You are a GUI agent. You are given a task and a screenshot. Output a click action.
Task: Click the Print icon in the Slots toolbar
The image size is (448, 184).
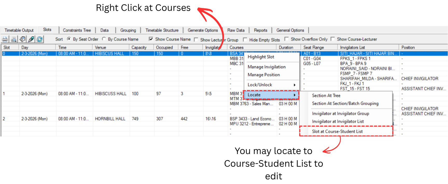click(5, 39)
